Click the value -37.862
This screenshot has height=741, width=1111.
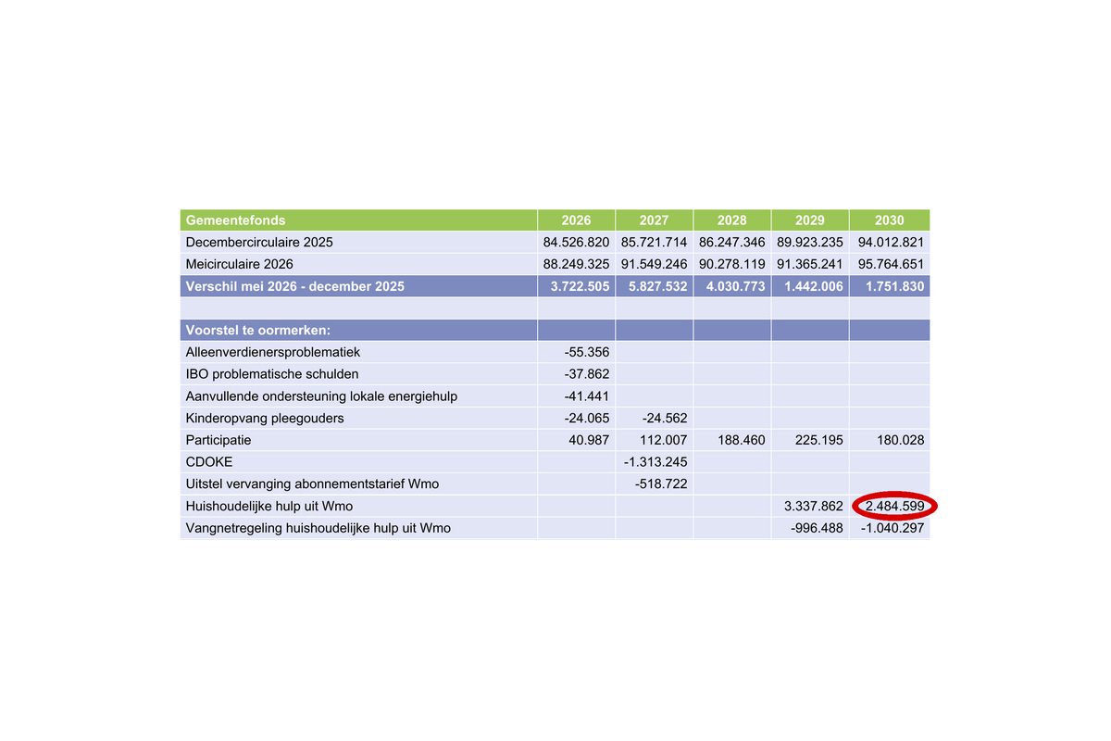[587, 374]
